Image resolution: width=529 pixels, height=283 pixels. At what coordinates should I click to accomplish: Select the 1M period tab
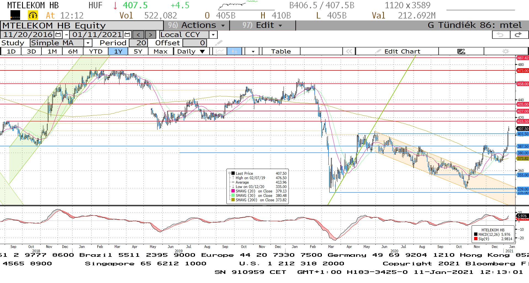pyautogui.click(x=52, y=51)
